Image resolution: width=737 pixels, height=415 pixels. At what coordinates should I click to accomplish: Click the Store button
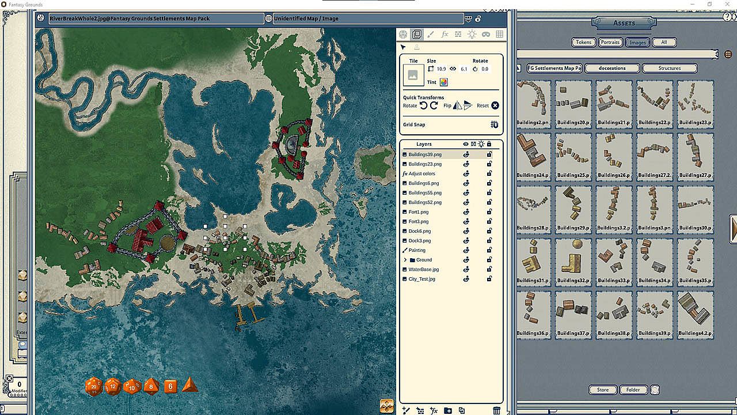(x=602, y=390)
